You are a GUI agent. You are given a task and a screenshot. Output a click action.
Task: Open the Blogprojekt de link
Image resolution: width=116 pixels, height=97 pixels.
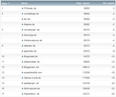point(31,56)
